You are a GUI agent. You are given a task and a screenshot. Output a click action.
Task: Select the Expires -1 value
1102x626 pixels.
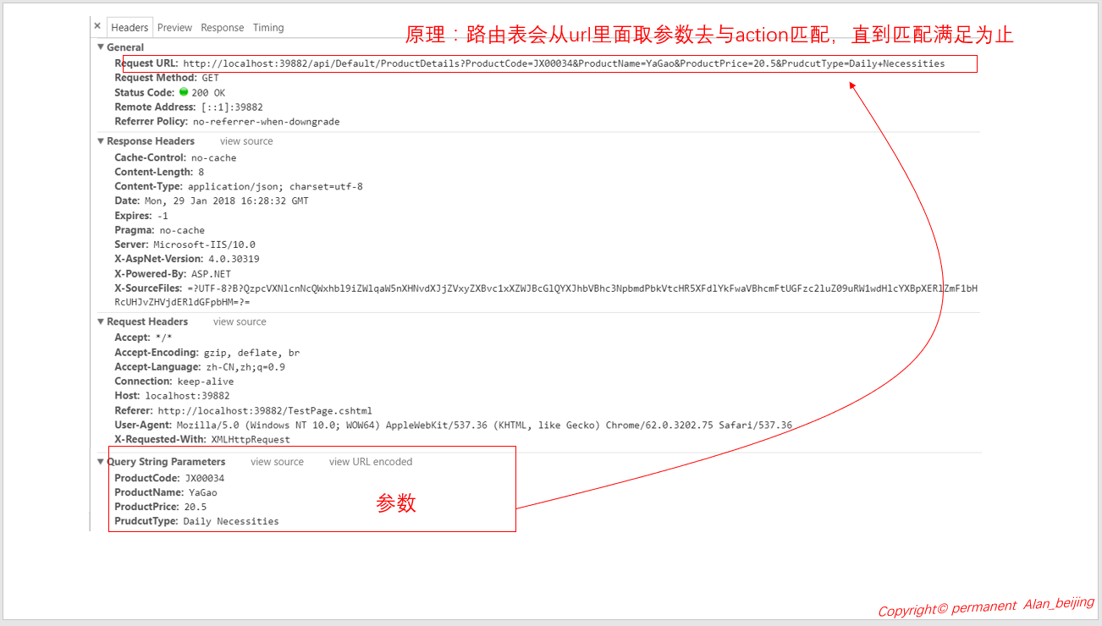[163, 216]
